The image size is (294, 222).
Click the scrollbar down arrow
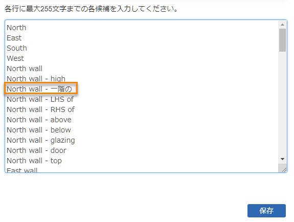point(282,159)
